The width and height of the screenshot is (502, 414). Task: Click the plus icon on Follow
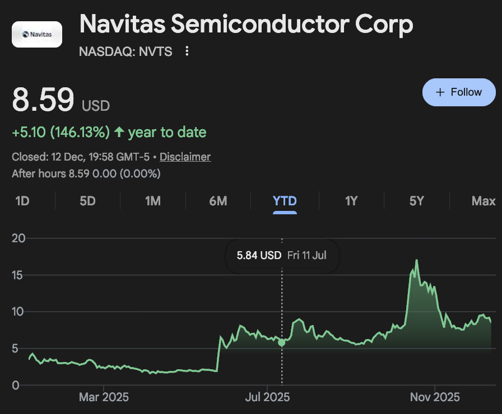(x=440, y=92)
